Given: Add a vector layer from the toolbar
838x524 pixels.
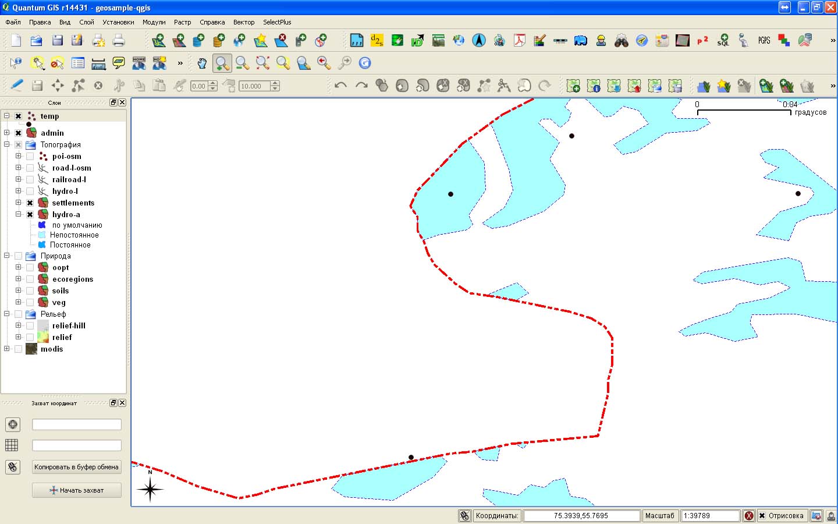Looking at the screenshot, I should (x=158, y=40).
